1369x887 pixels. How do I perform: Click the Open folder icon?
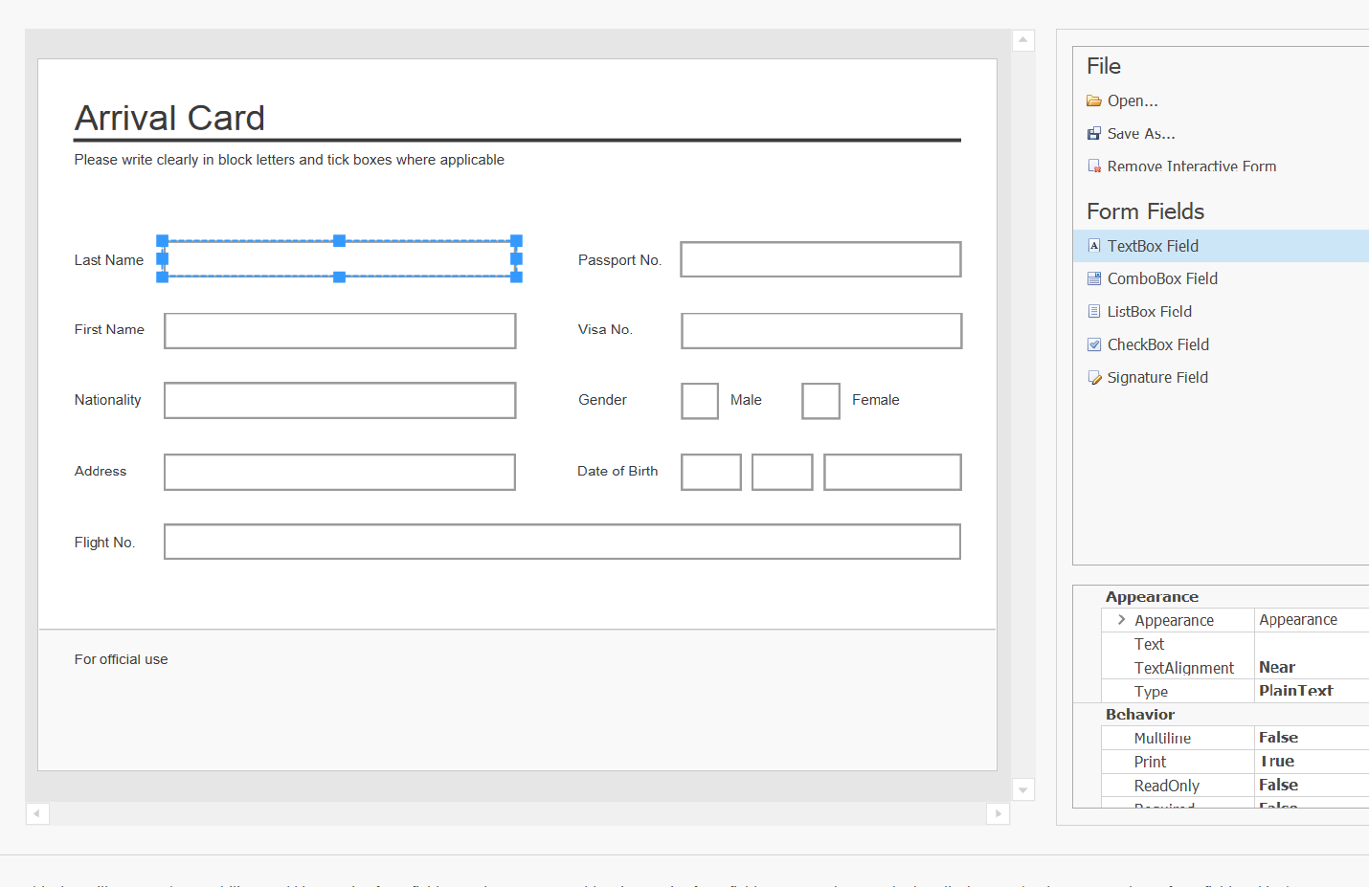click(x=1094, y=100)
